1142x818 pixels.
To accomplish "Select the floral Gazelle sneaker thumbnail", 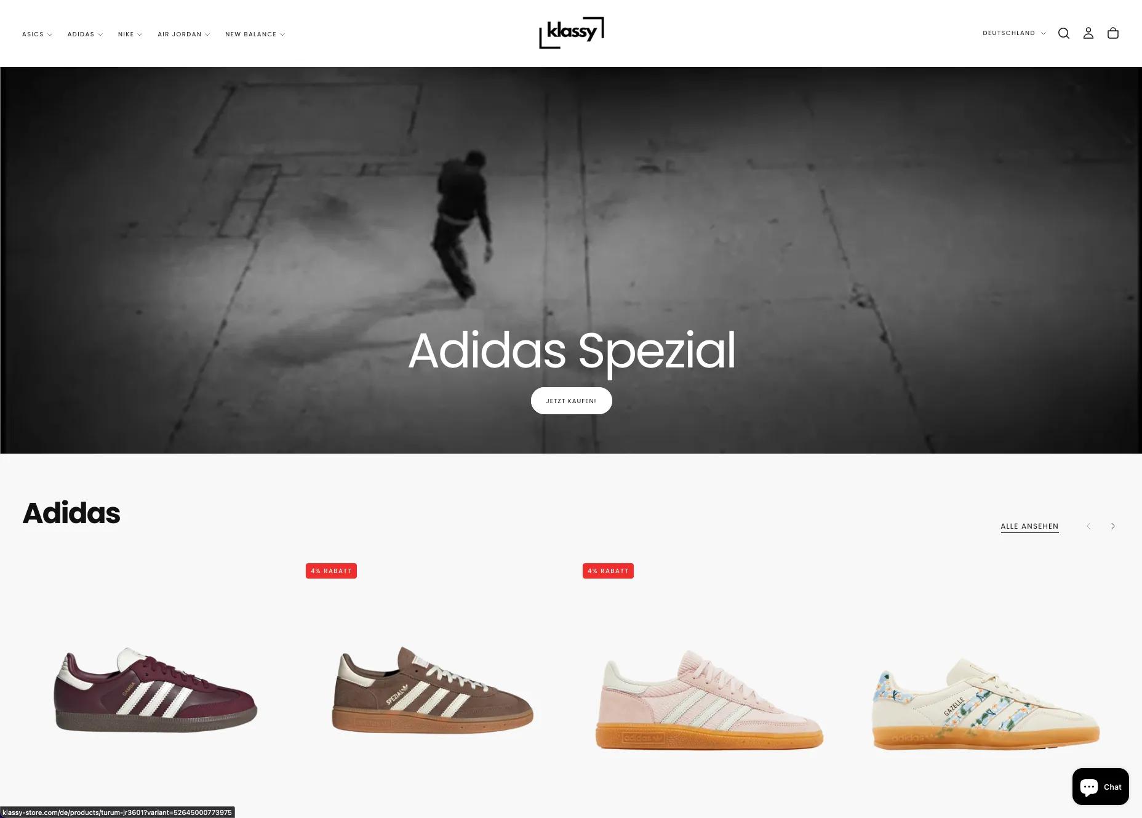I will point(986,703).
